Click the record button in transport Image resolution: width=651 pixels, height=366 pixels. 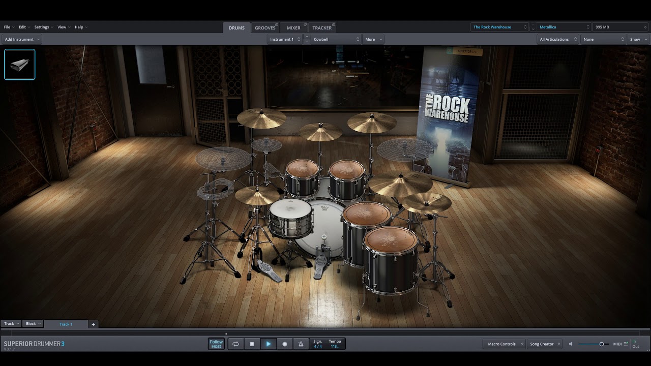(284, 344)
